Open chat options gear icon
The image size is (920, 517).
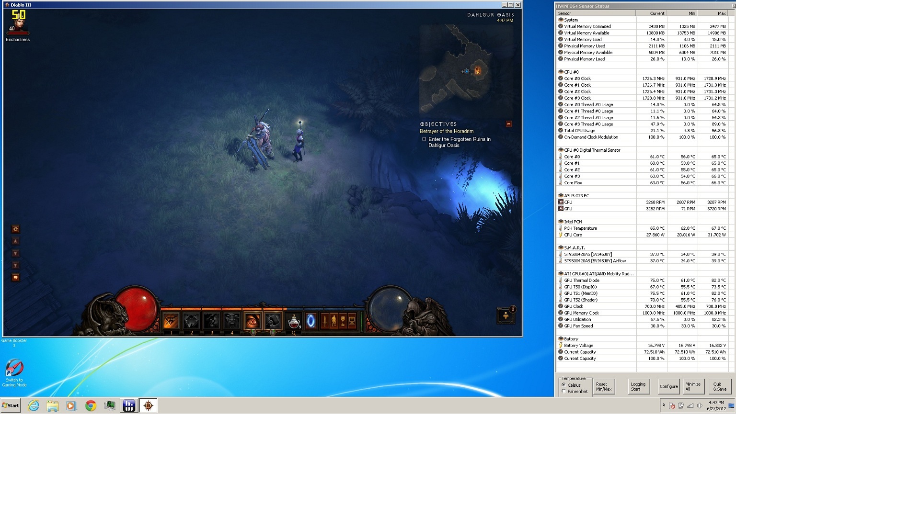(15, 229)
